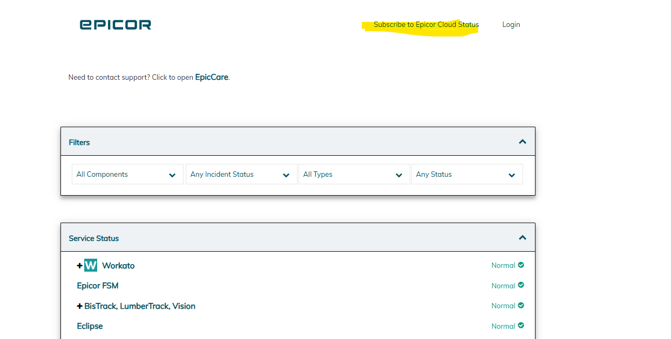Click the green check icon for Workato
Screen dimensions: 671x339
pyautogui.click(x=521, y=265)
